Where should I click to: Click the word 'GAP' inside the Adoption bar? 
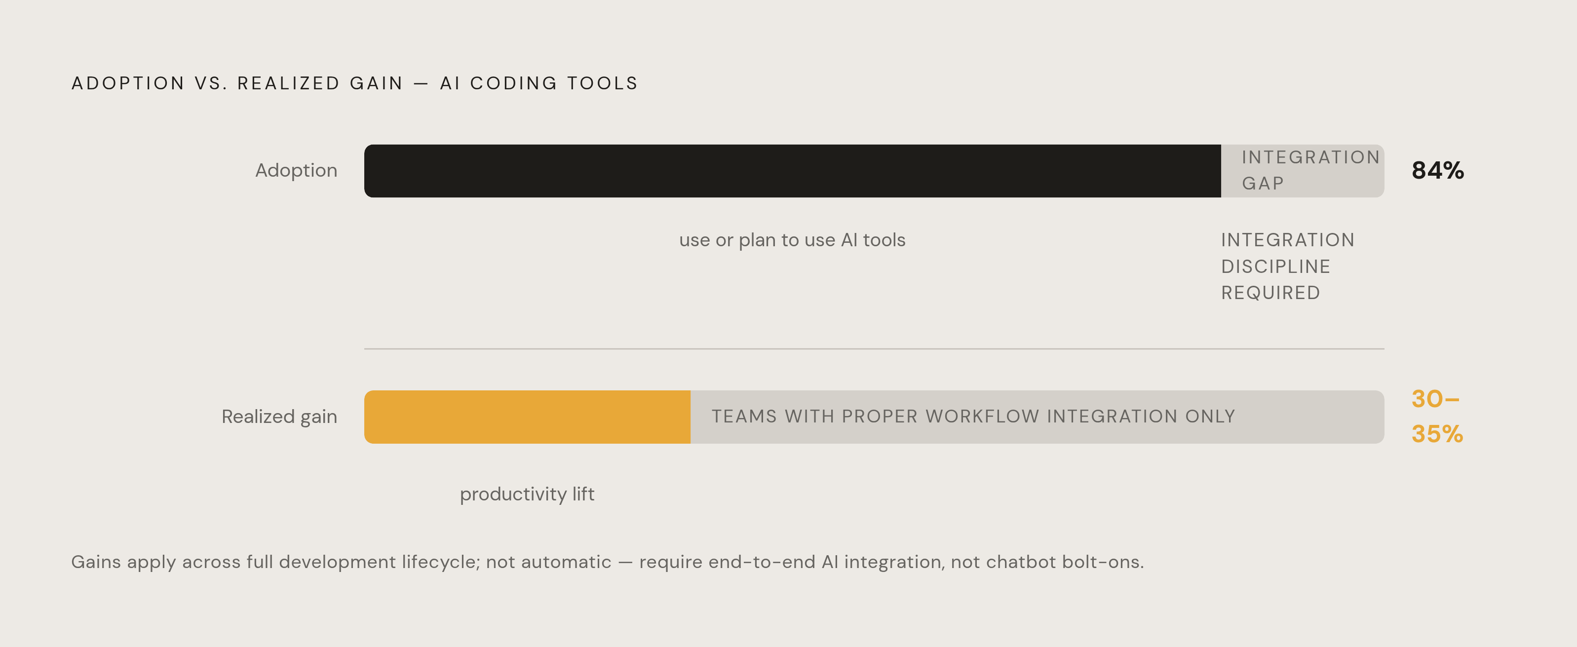[1263, 184]
